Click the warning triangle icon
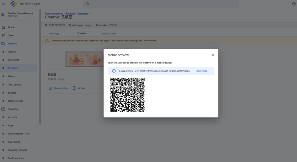Screen dimensions: 297x162 [x=47, y=41]
